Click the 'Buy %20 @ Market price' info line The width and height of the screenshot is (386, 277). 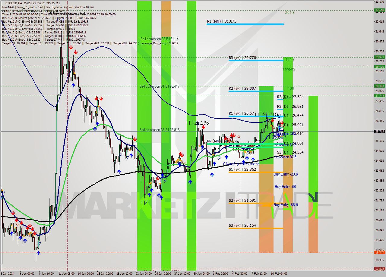[49, 18]
